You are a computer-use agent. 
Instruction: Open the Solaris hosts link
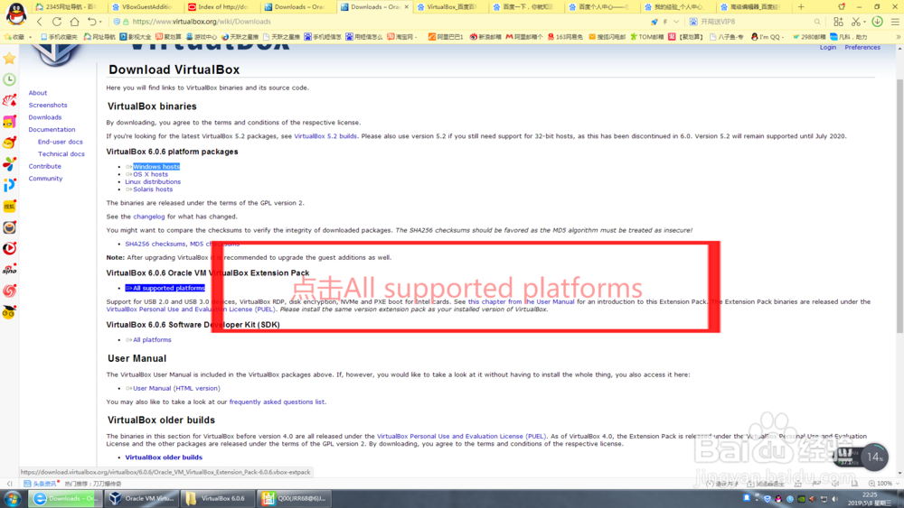(x=153, y=189)
